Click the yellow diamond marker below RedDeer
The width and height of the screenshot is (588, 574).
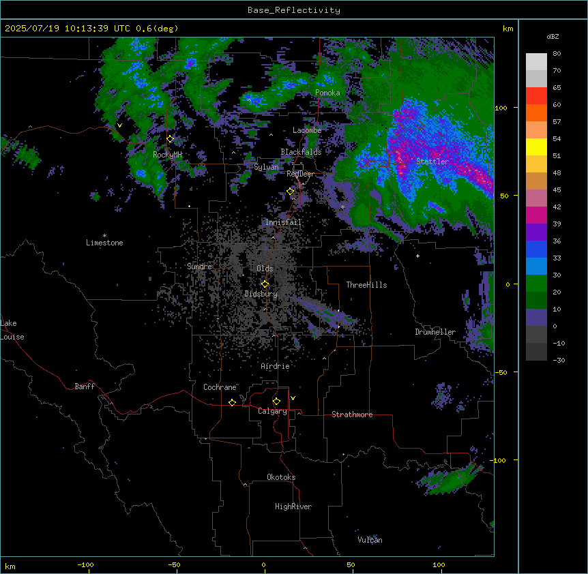[291, 192]
